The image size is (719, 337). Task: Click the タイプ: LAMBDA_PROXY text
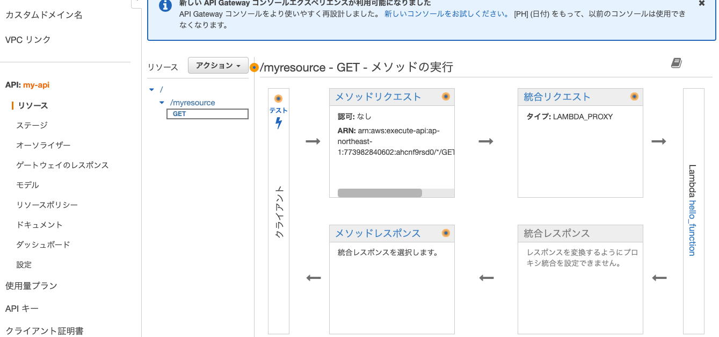(x=570, y=116)
